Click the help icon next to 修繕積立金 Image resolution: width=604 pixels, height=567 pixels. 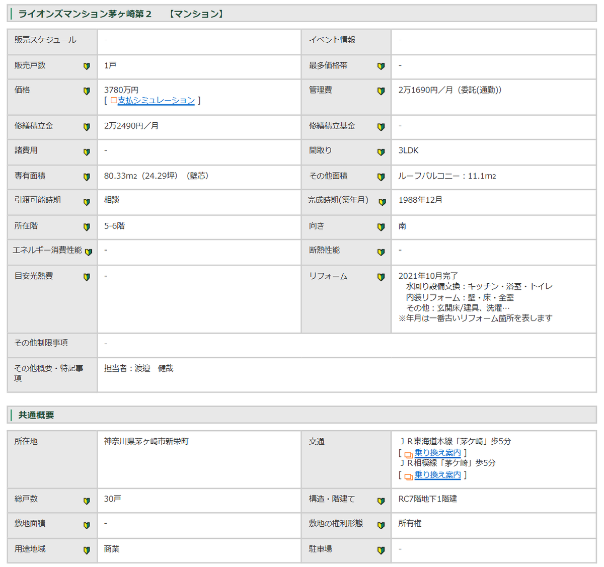[x=87, y=127]
